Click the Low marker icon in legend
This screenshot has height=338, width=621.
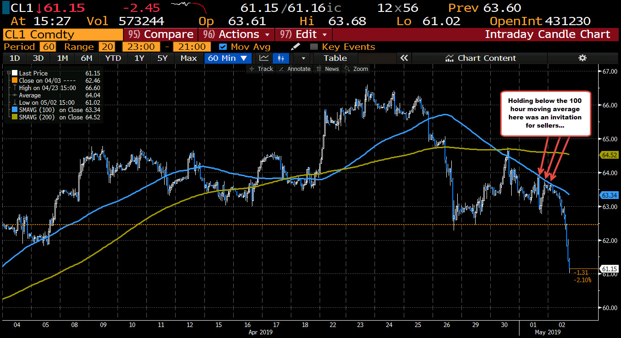15,102
